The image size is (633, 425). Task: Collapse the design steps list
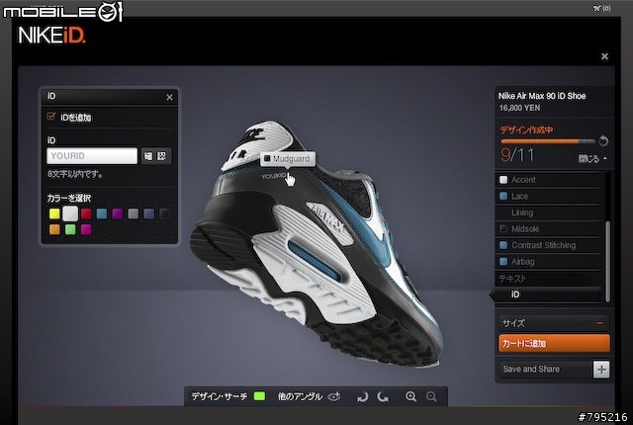(592, 159)
